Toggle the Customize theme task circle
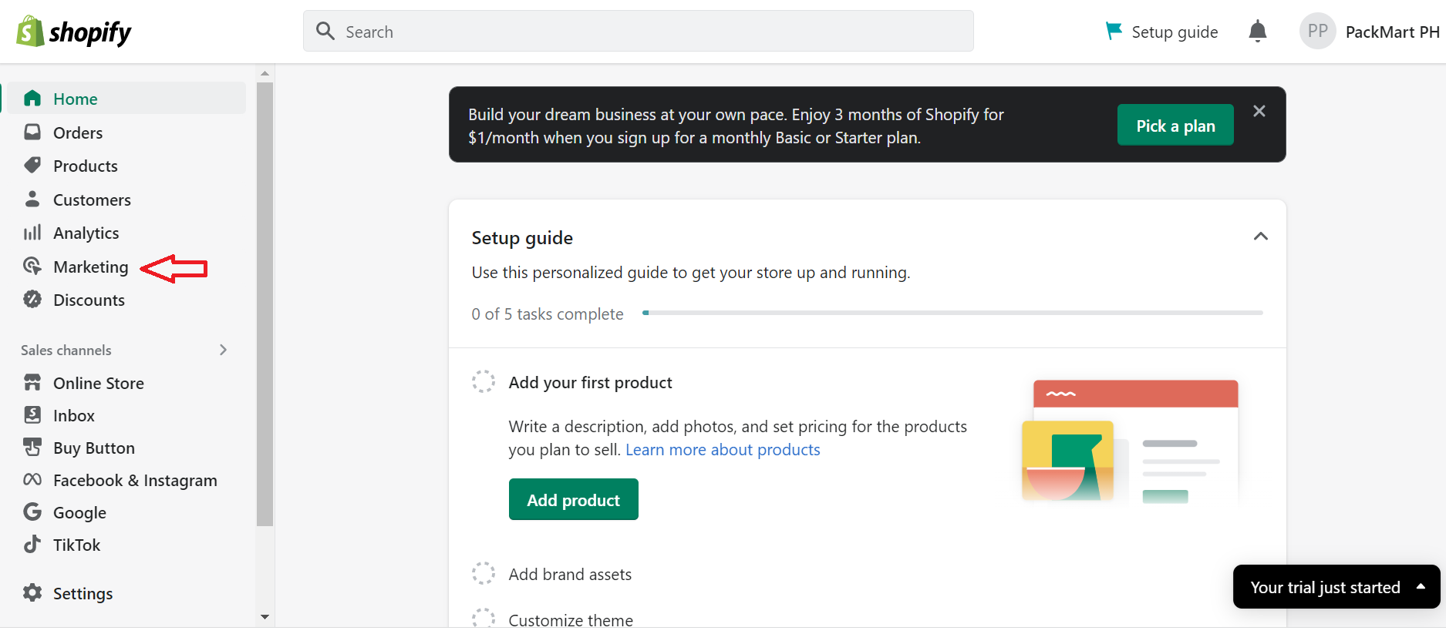This screenshot has width=1446, height=634. pos(484,619)
